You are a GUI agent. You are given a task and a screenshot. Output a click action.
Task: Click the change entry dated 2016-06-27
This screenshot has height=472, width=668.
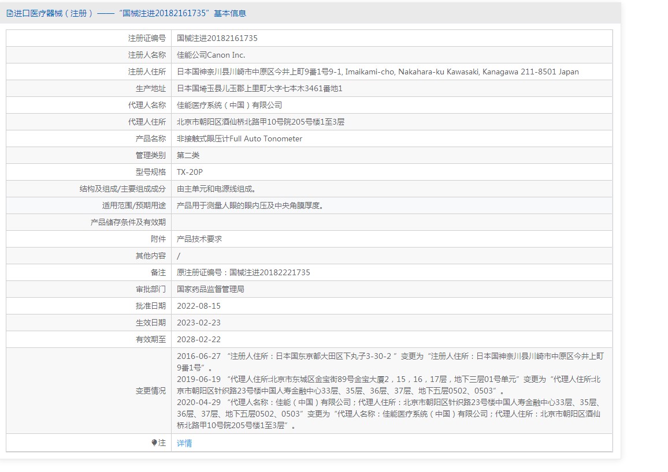click(x=390, y=362)
